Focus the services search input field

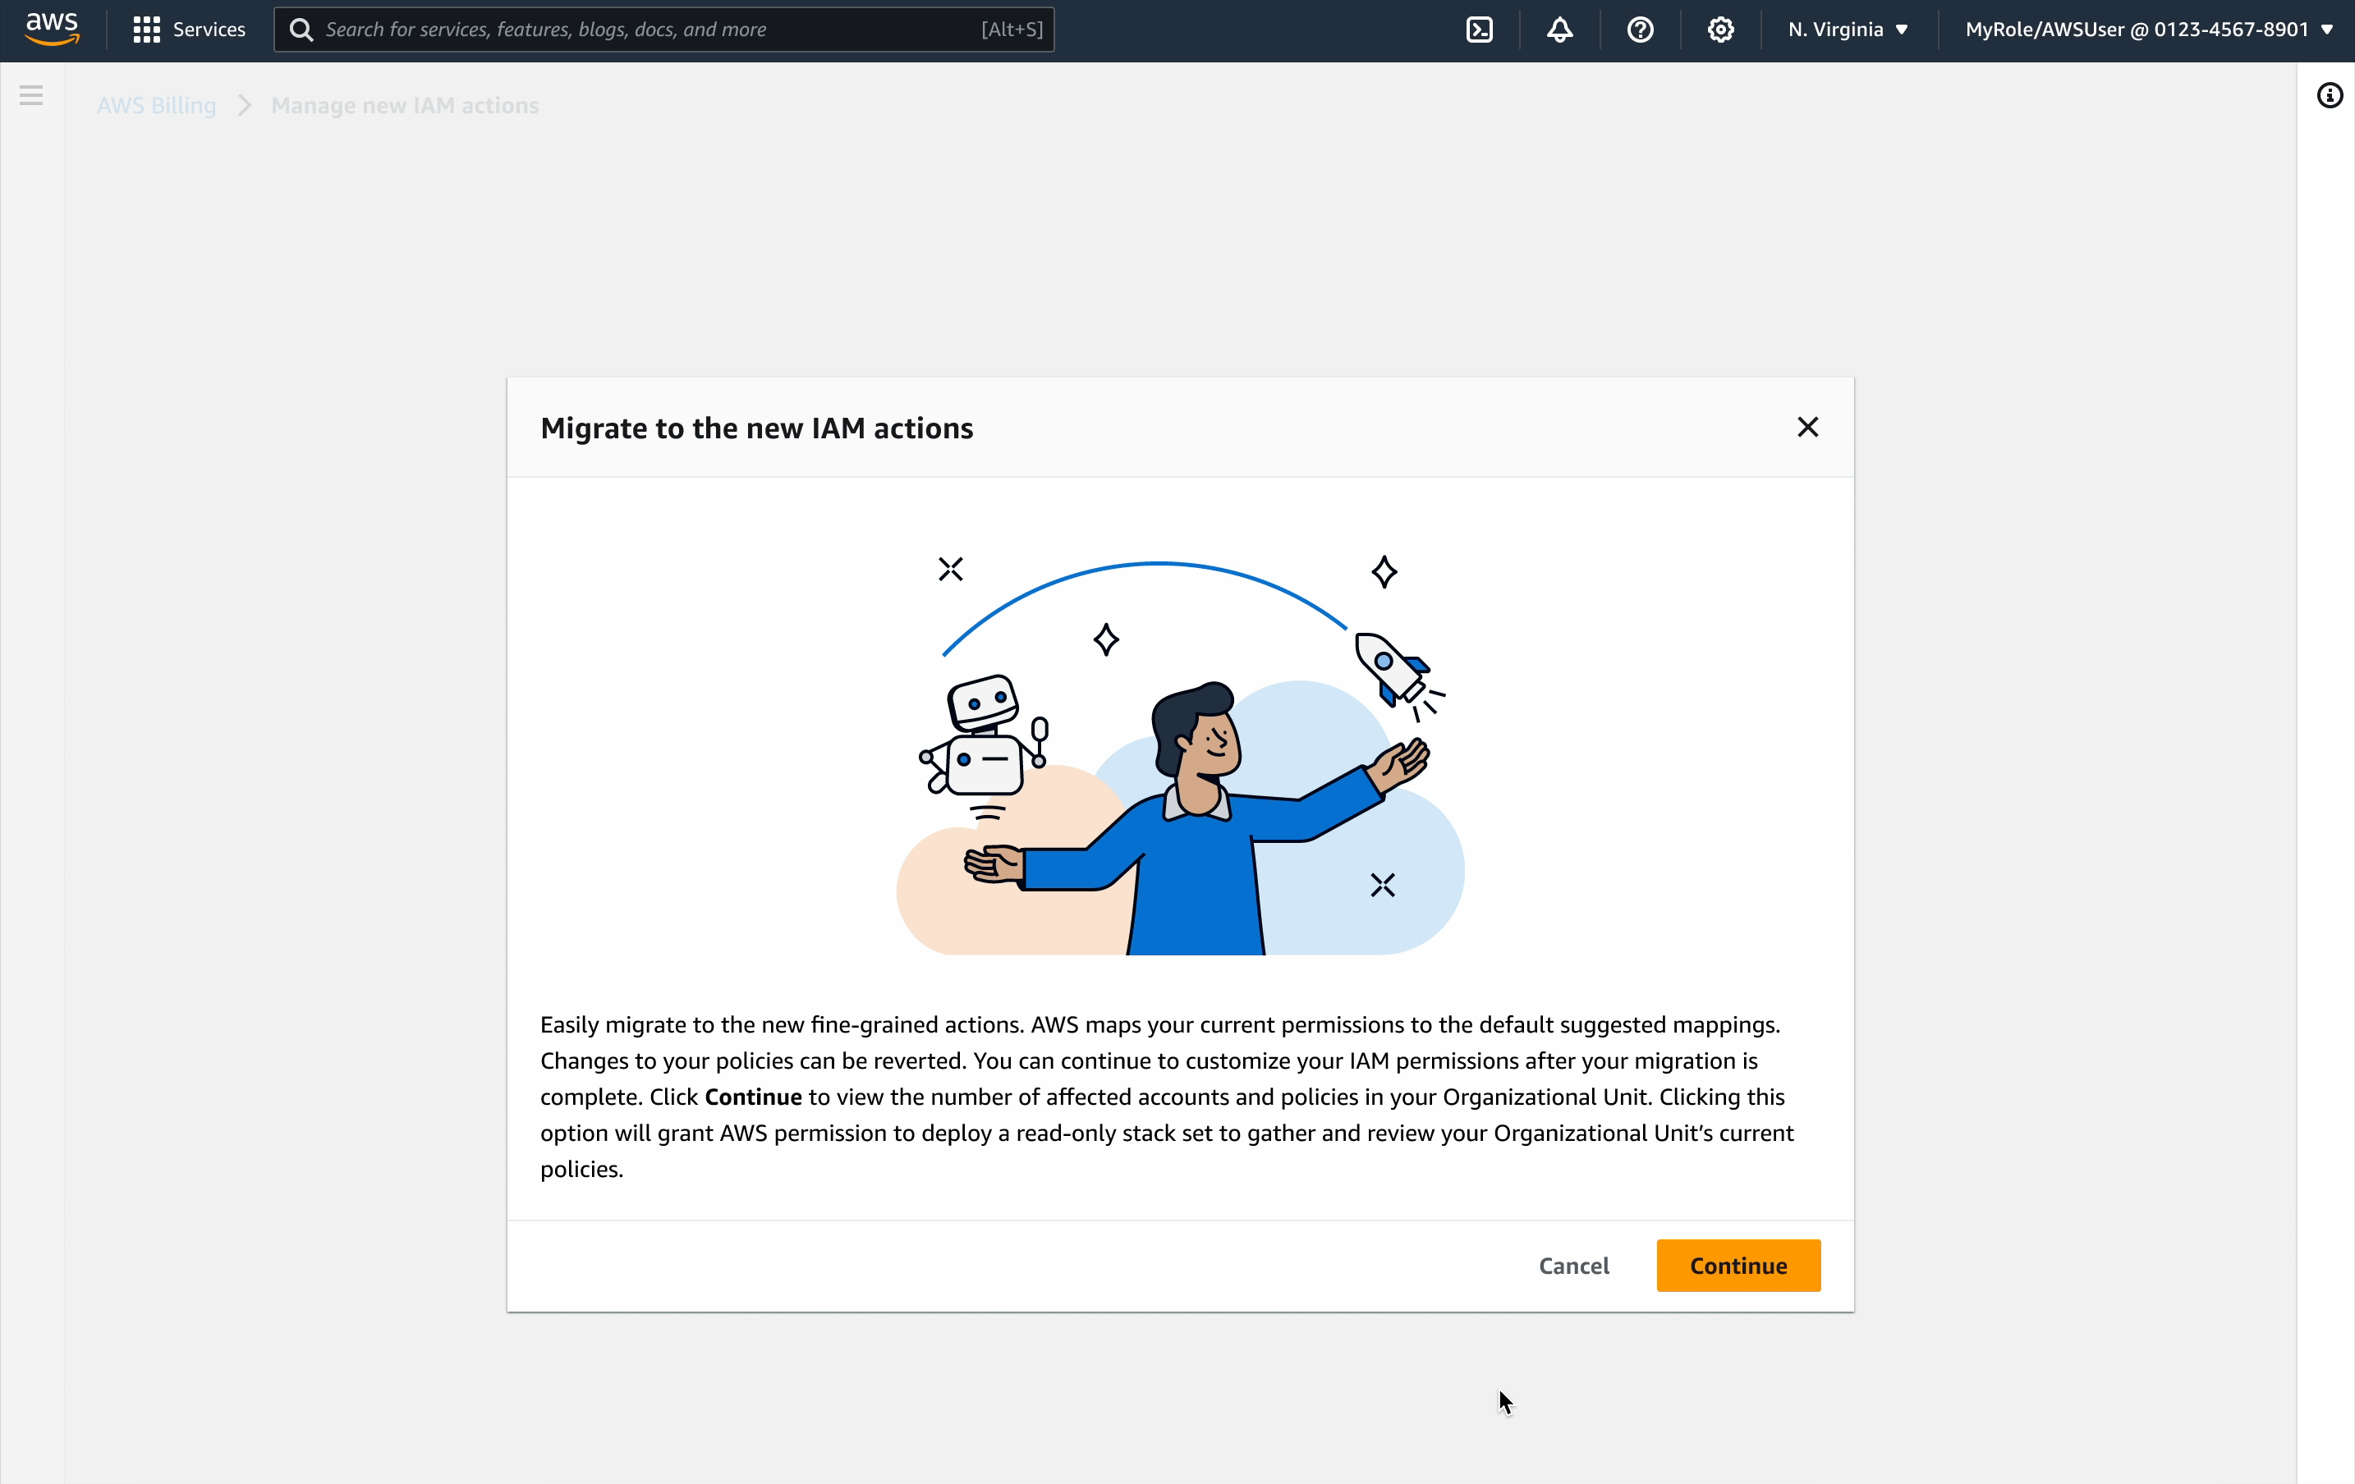(645, 30)
